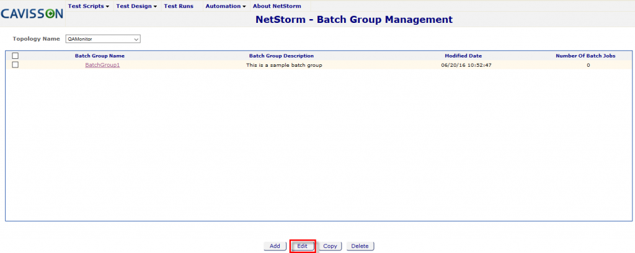Click the 06/20/16 10:52:47 date cell
Screen dimensions: 635x253
click(x=466, y=65)
